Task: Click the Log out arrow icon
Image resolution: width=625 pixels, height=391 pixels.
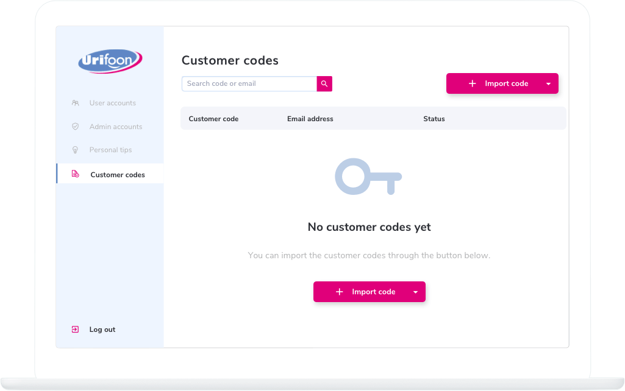Action: coord(76,329)
